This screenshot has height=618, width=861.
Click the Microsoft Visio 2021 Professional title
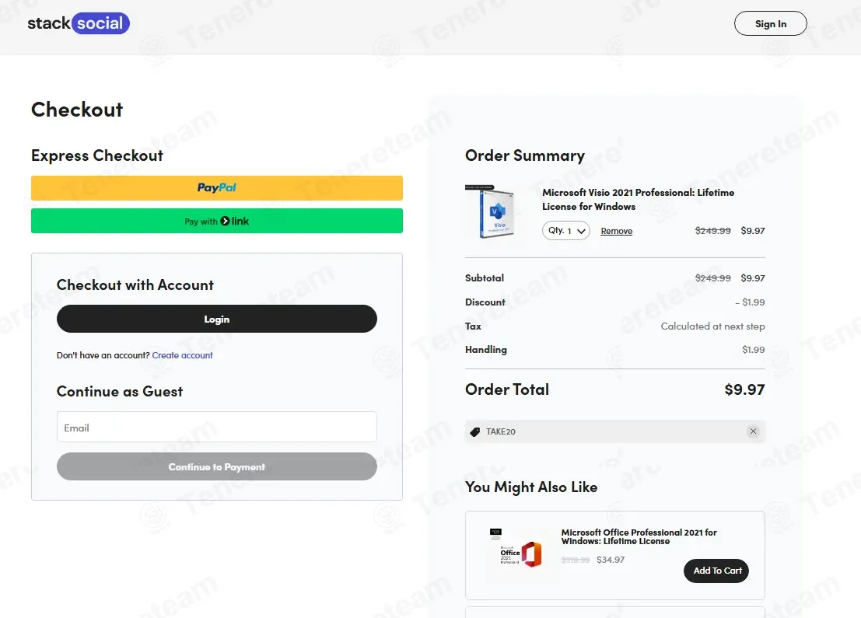tap(638, 199)
